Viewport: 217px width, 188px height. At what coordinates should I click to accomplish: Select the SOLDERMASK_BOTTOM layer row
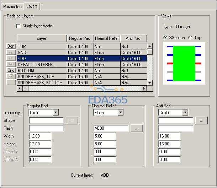coord(82,82)
